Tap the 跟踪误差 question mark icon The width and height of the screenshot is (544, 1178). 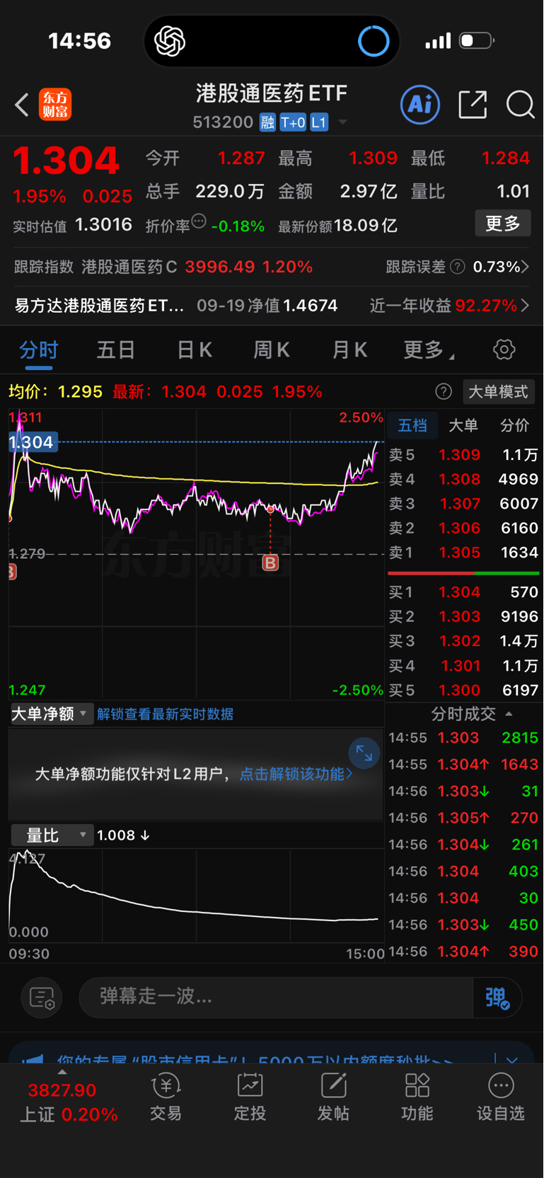pyautogui.click(x=458, y=267)
